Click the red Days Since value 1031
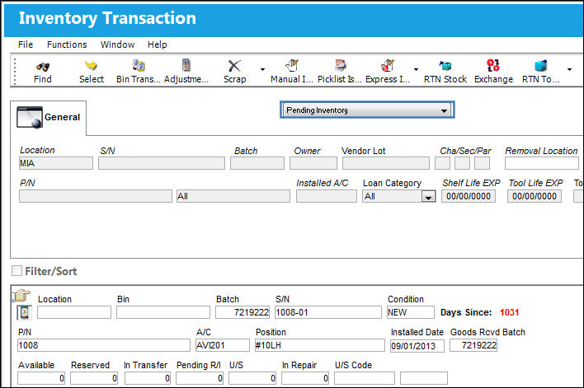Screen dimensions: 584x388 509,312
